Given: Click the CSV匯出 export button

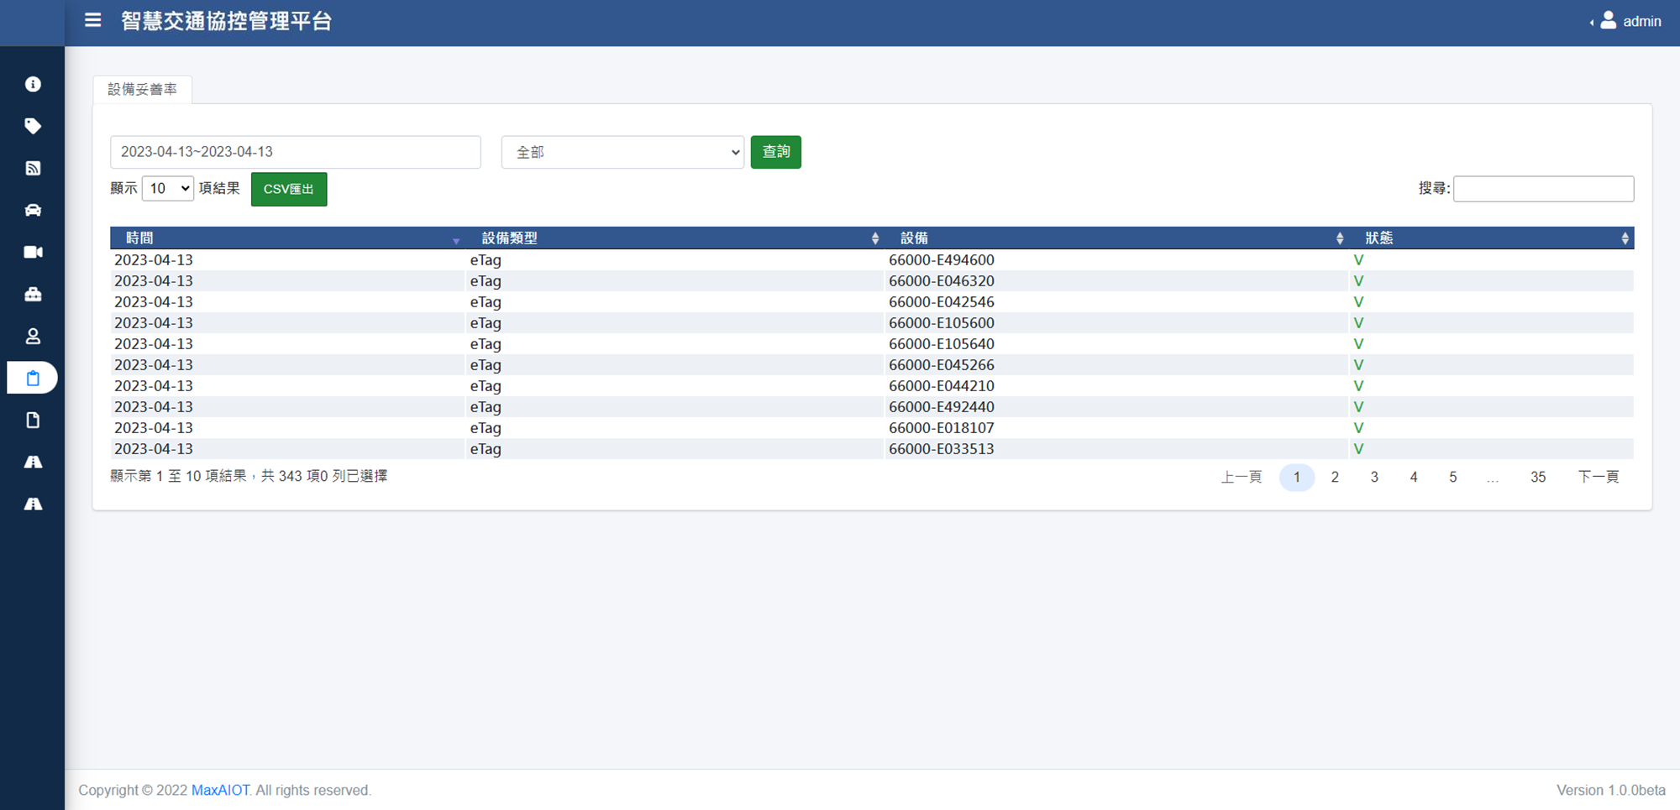Looking at the screenshot, I should 289,189.
